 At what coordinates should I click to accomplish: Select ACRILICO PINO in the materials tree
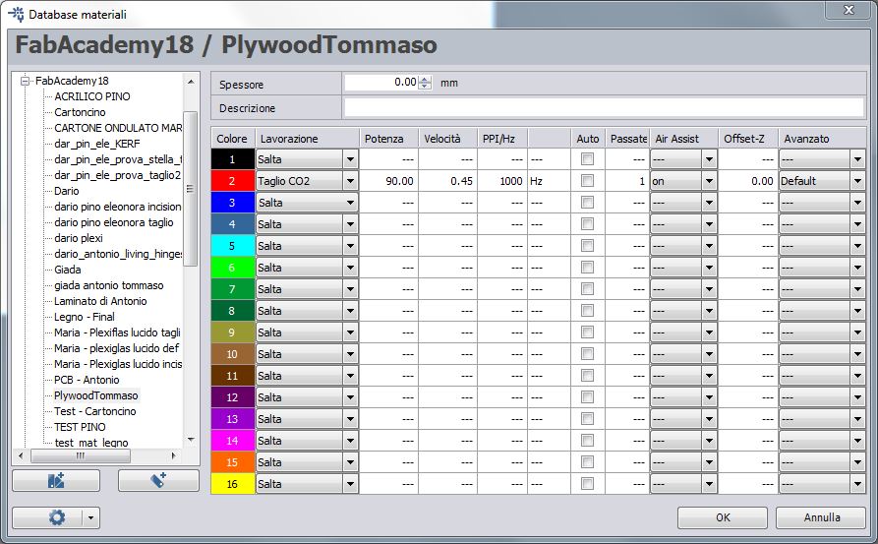[x=92, y=96]
